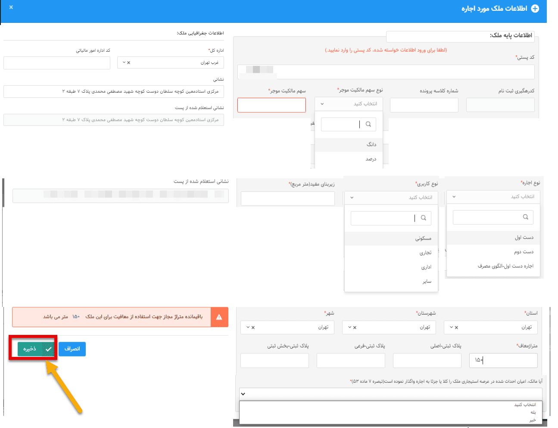558x428 pixels.
Task: Choose اجاره دست اول-الگوی مصرف option
Action: click(493, 266)
